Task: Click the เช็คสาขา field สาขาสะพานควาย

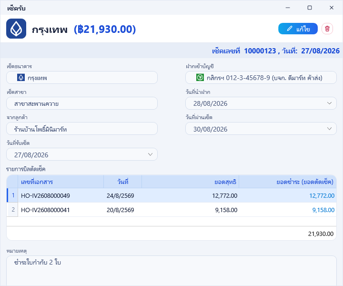Action: 82,103
